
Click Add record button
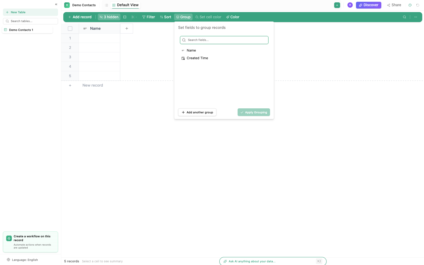coord(80,17)
